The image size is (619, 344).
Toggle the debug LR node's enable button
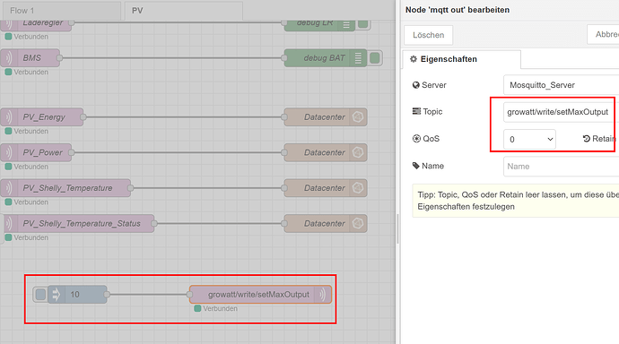click(362, 23)
